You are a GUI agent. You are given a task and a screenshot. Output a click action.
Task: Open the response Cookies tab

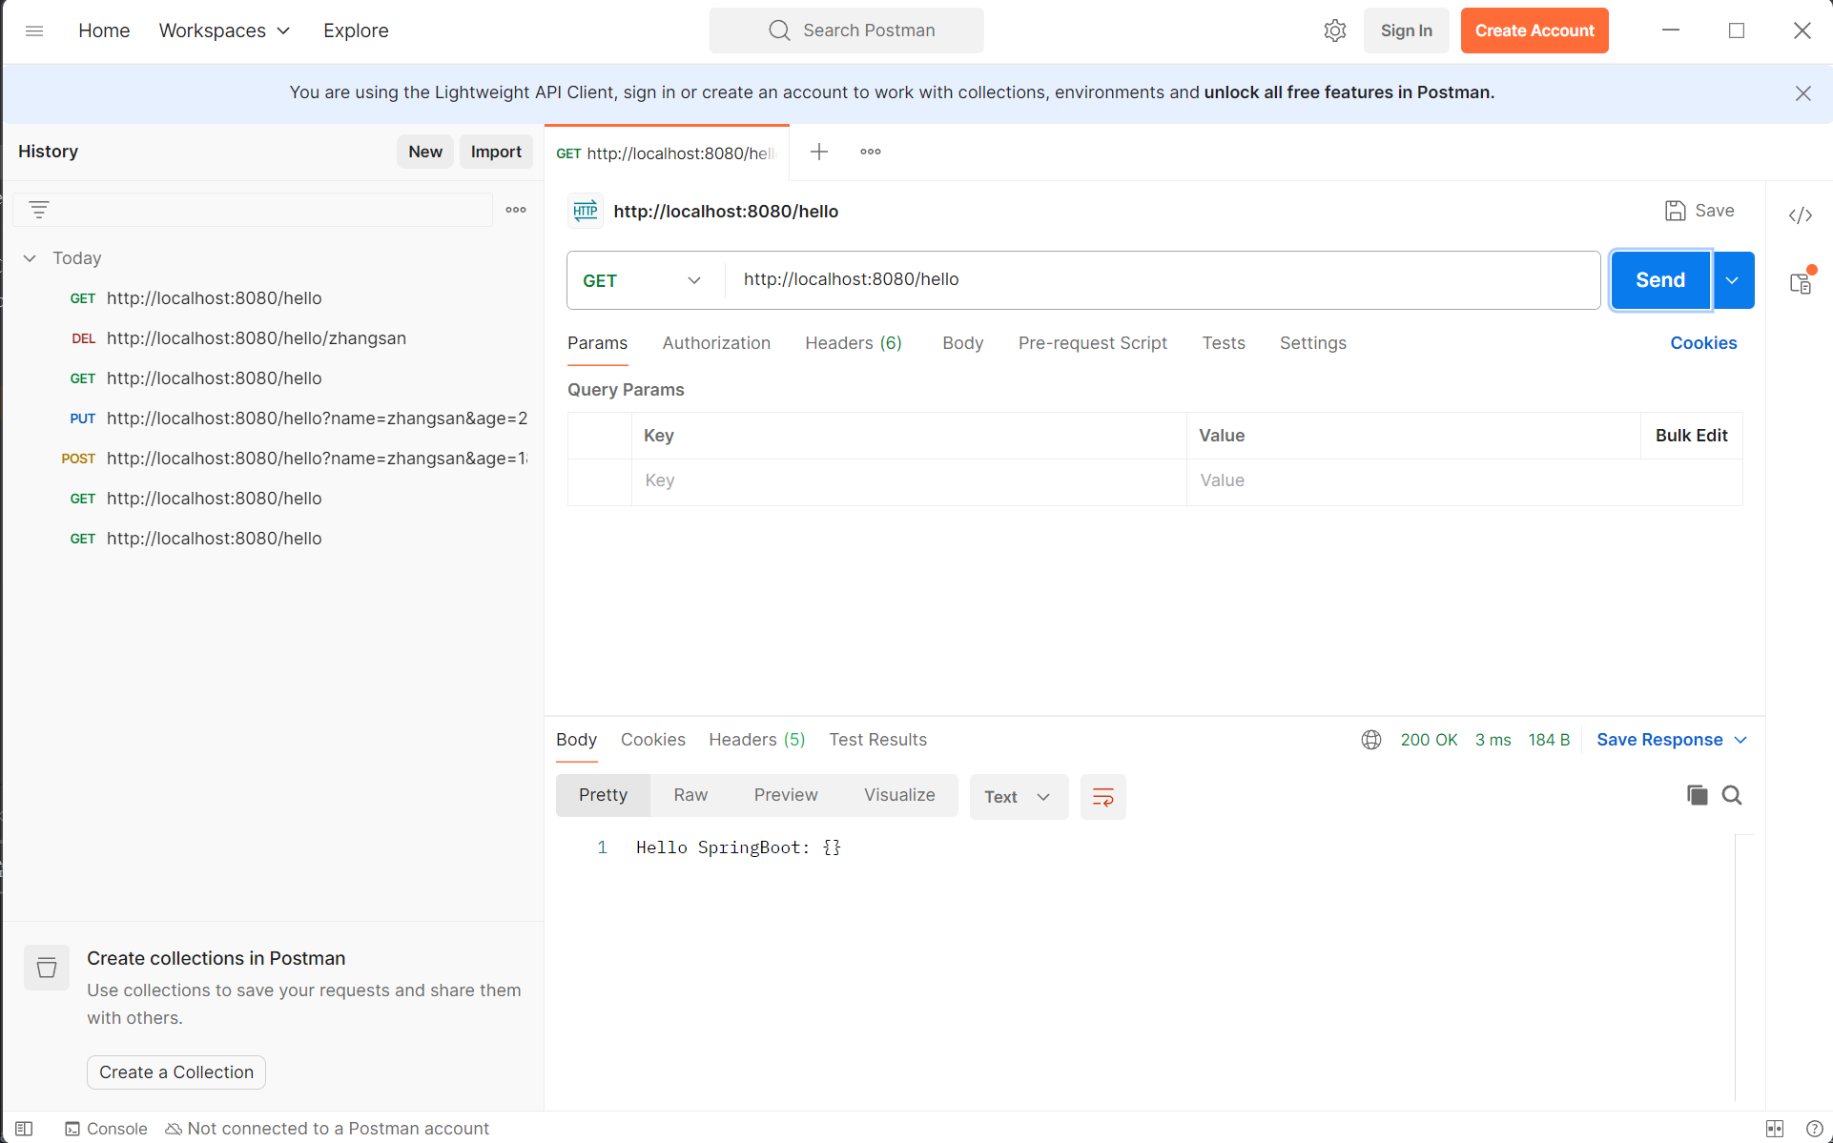click(x=653, y=740)
